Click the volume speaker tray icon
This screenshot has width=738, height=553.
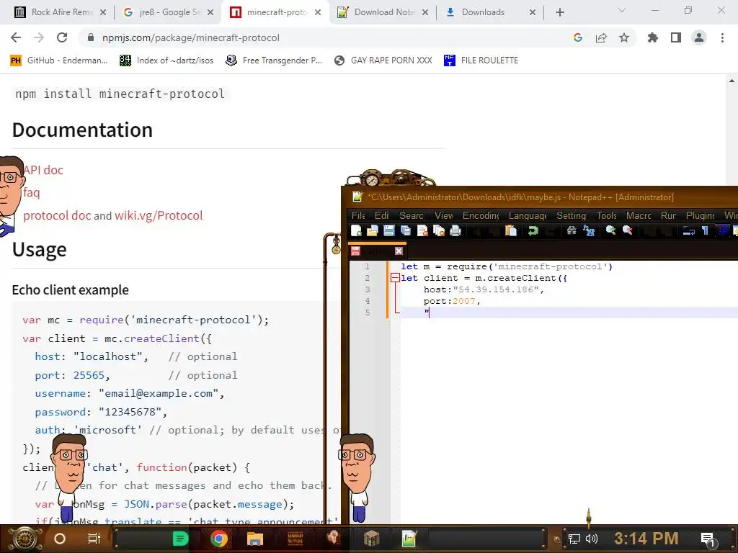tap(592, 539)
